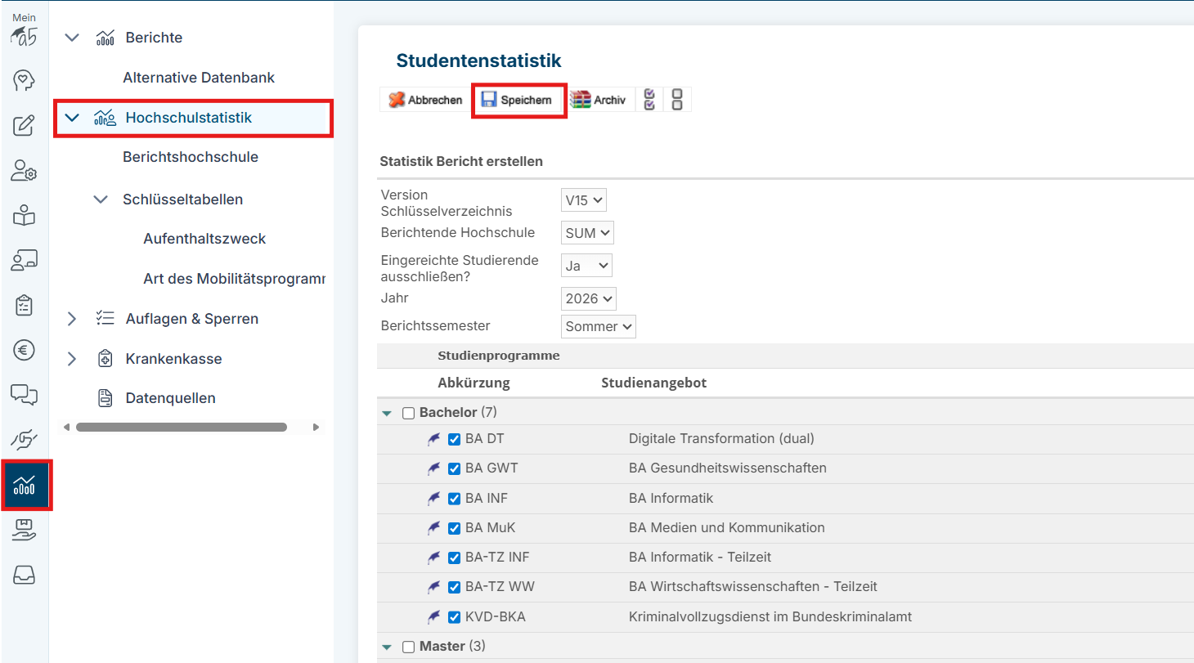Click the navigation scrollbar left arrow
This screenshot has width=1194, height=663.
click(x=67, y=427)
